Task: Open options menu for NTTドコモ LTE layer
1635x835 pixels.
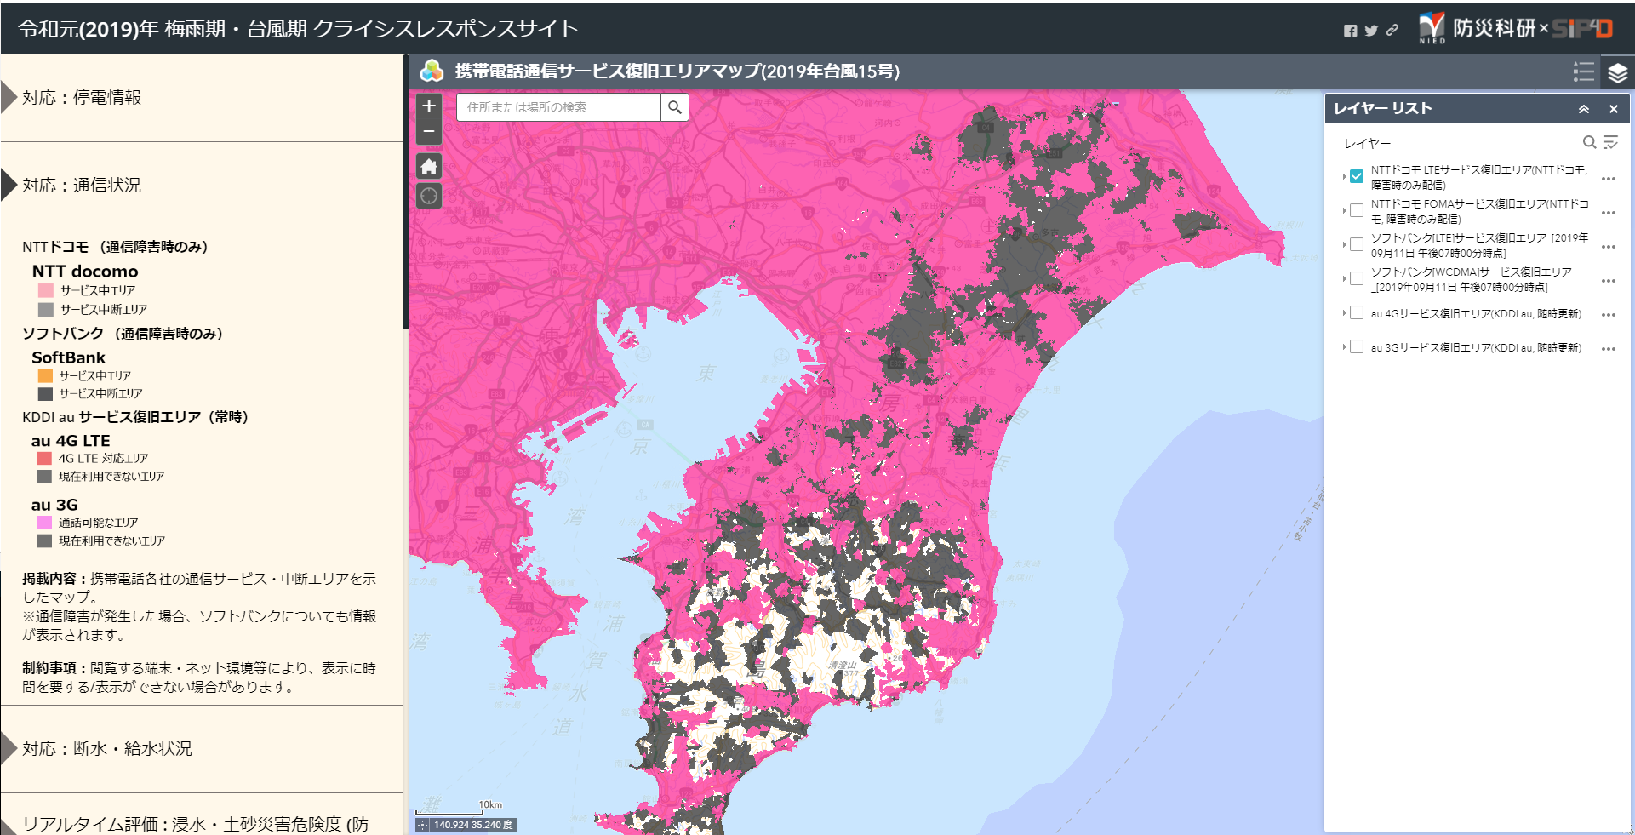Action: pos(1608,179)
